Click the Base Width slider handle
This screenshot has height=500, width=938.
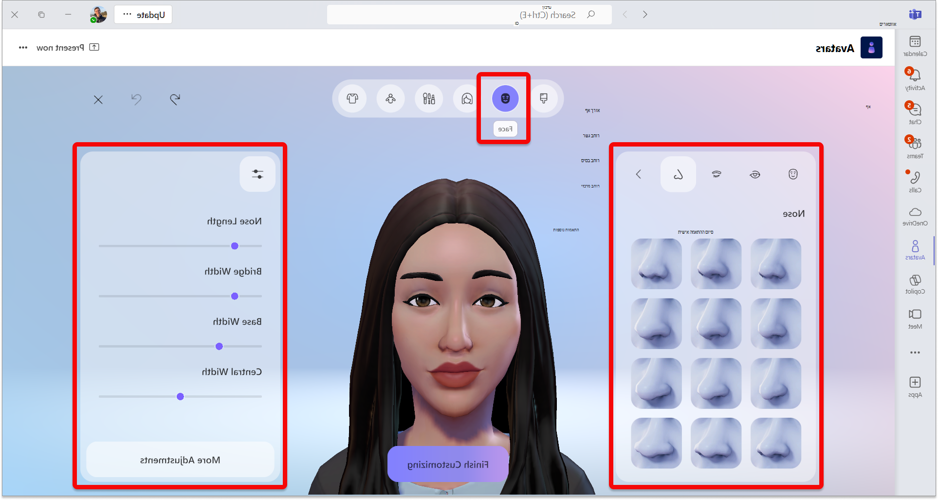(x=219, y=346)
